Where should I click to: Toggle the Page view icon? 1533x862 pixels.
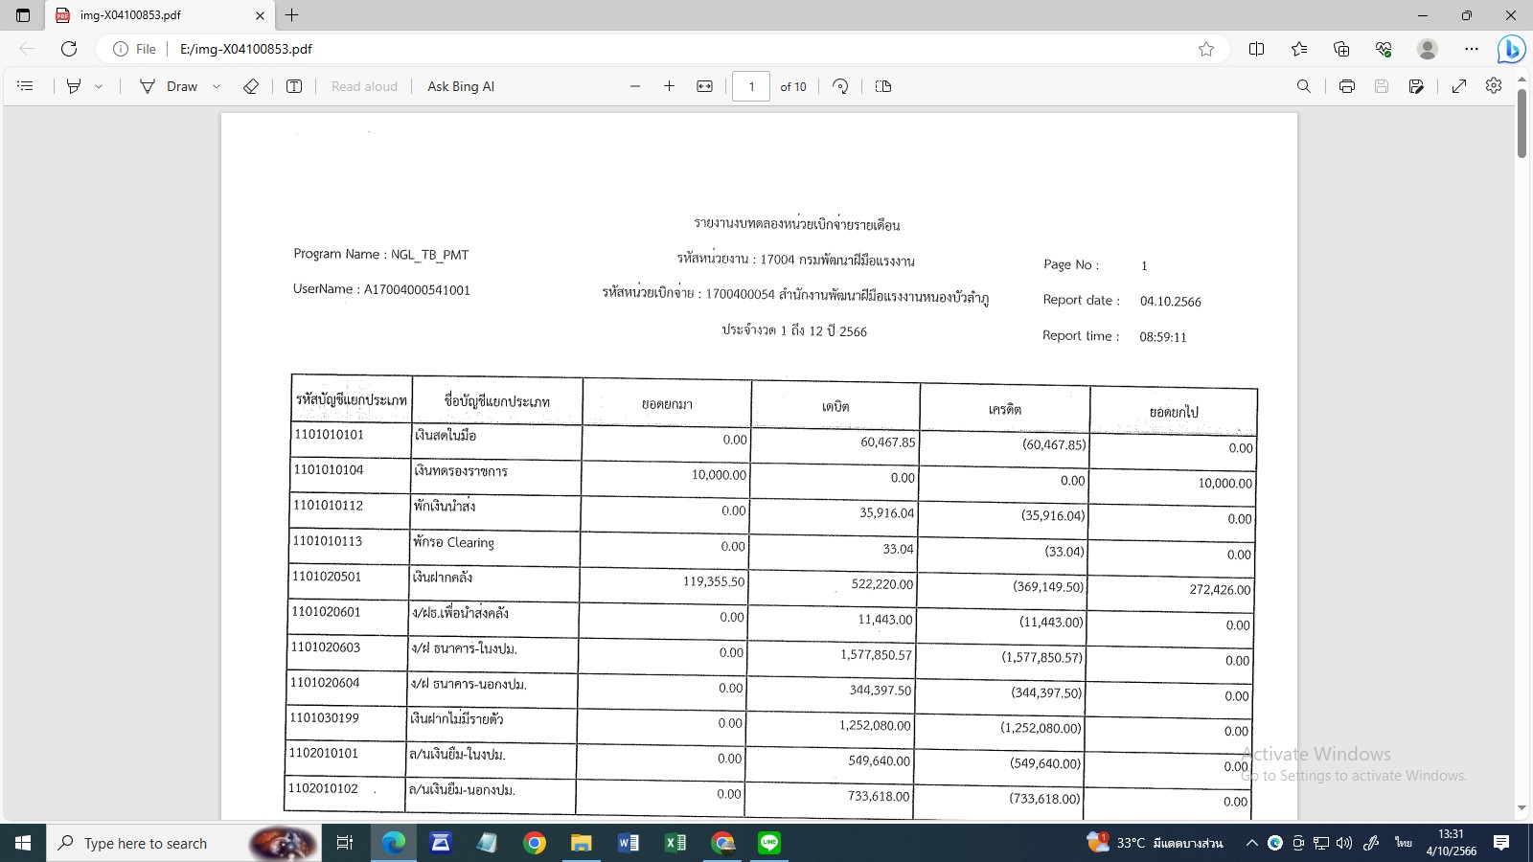click(883, 86)
